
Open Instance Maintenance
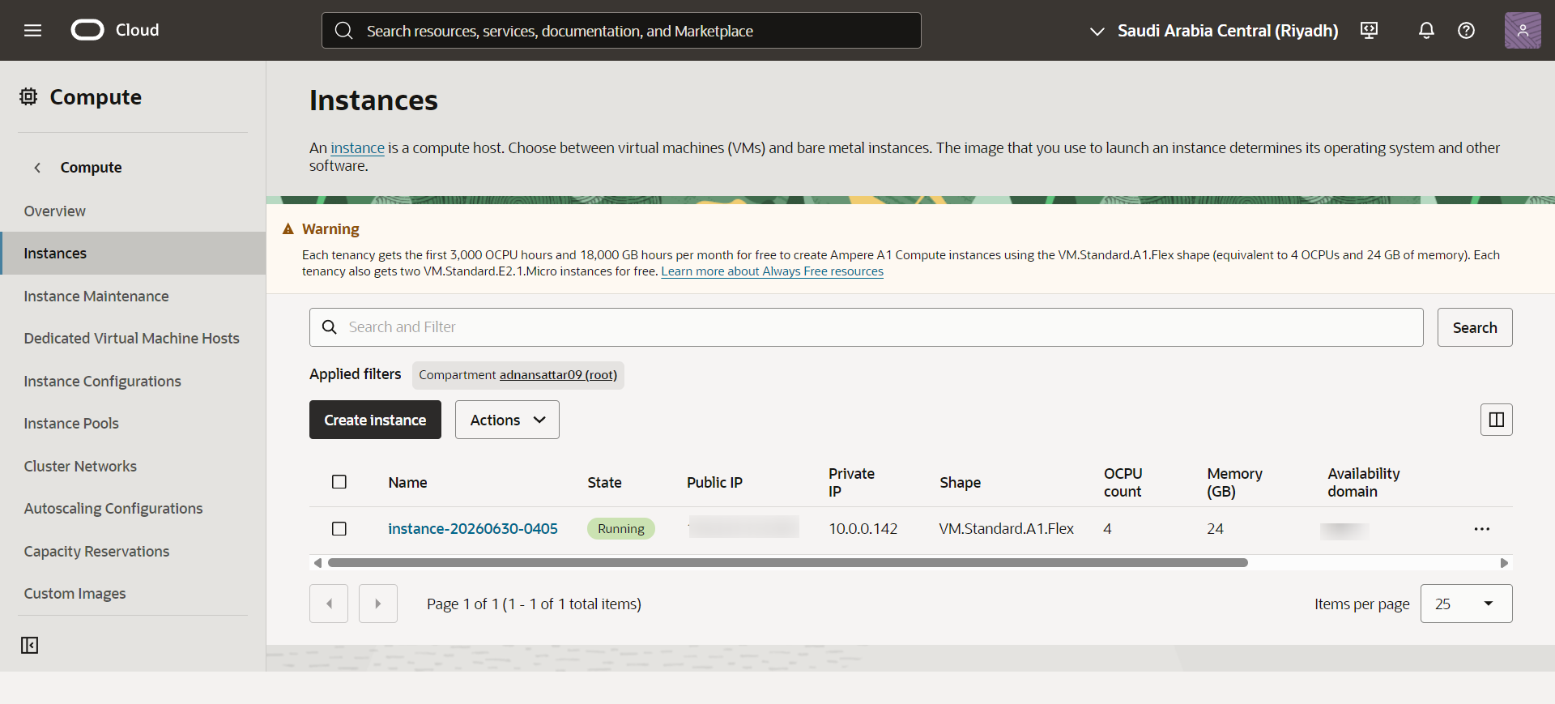tap(96, 296)
